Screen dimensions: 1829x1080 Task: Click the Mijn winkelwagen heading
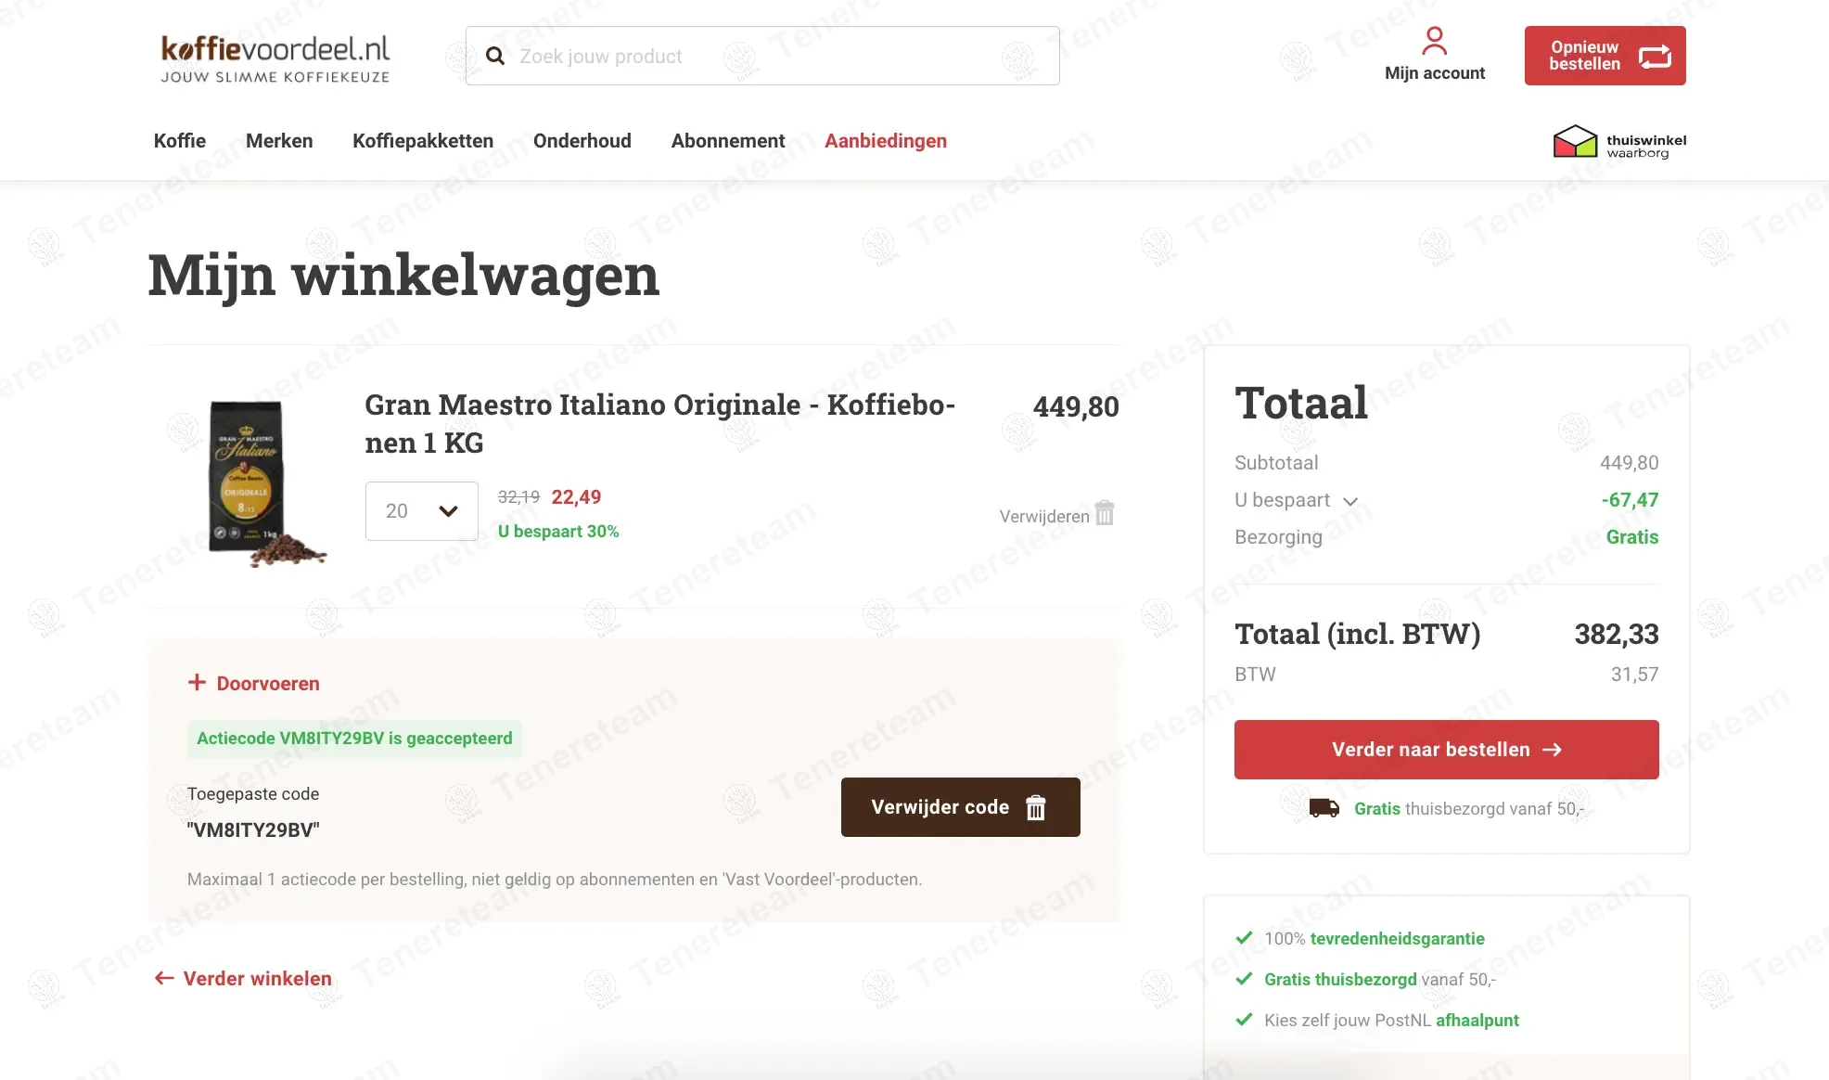[403, 276]
